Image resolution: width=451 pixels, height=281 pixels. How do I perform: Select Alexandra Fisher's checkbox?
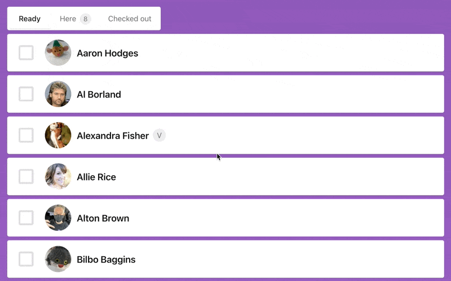coord(26,135)
